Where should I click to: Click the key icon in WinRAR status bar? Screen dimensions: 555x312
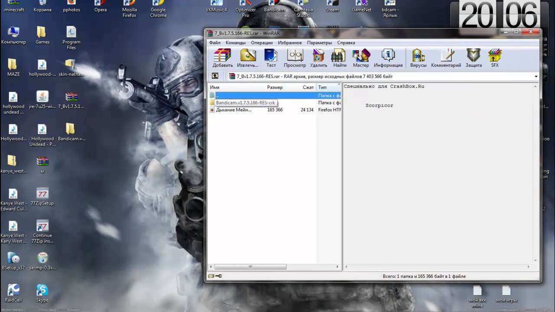[219, 276]
